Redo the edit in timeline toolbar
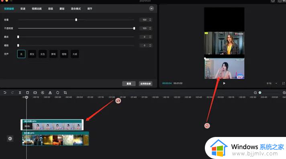This screenshot has height=159, width=286. tap(12, 93)
